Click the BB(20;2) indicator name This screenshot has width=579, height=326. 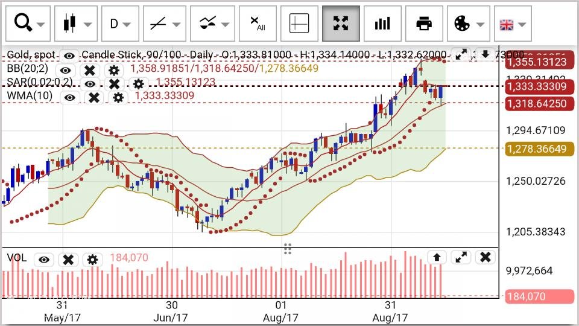27,69
